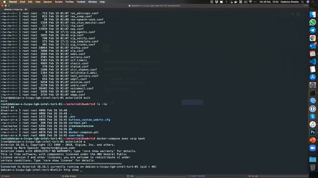Image resolution: width=318 pixels, height=178 pixels.
Task: Open the Trash in the Dock
Action: pos(313,167)
